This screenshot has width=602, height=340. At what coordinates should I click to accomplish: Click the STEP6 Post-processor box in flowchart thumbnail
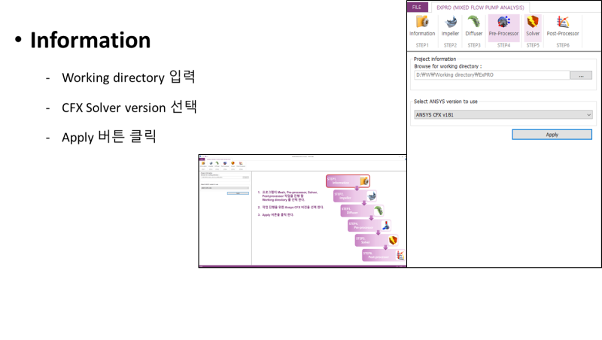(x=384, y=255)
